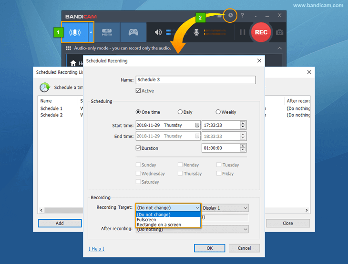Screen dimensions: 348x264
Task: Confirm with the OK button
Action: (x=209, y=248)
